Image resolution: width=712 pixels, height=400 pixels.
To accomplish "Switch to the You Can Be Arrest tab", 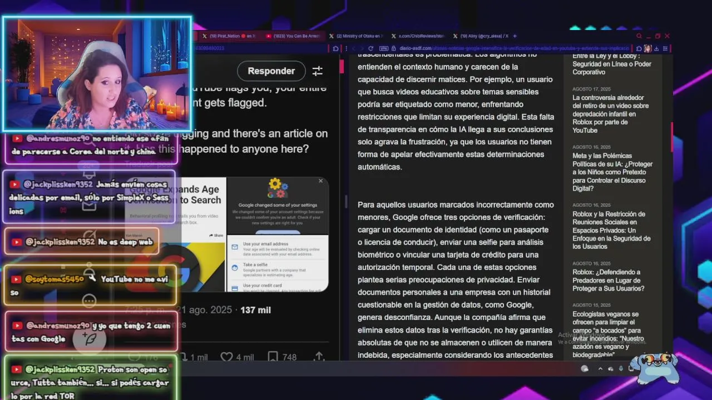I will 293,36.
